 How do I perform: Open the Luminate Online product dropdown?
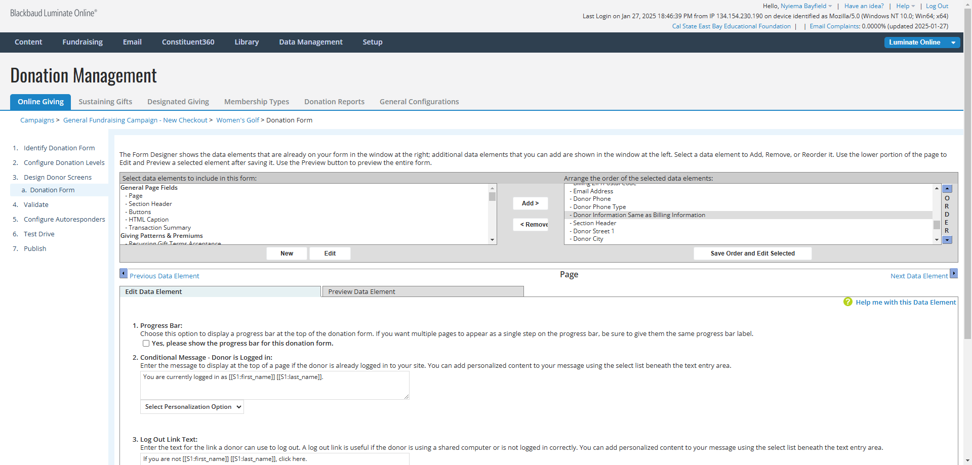click(x=922, y=43)
